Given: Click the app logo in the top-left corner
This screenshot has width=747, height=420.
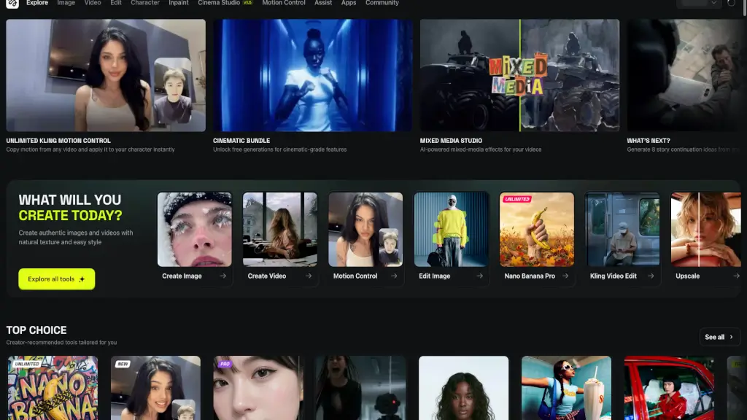Looking at the screenshot, I should 12,3.
